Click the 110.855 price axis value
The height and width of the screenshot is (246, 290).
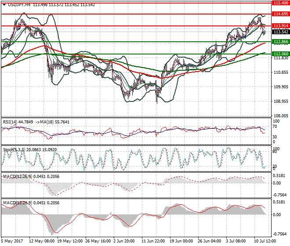(x=281, y=72)
